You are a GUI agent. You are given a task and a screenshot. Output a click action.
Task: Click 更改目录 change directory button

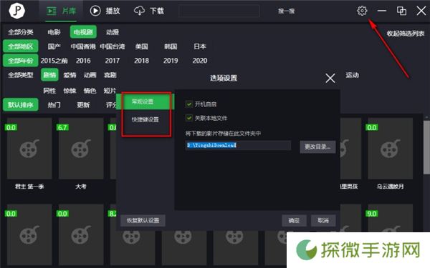click(x=317, y=147)
